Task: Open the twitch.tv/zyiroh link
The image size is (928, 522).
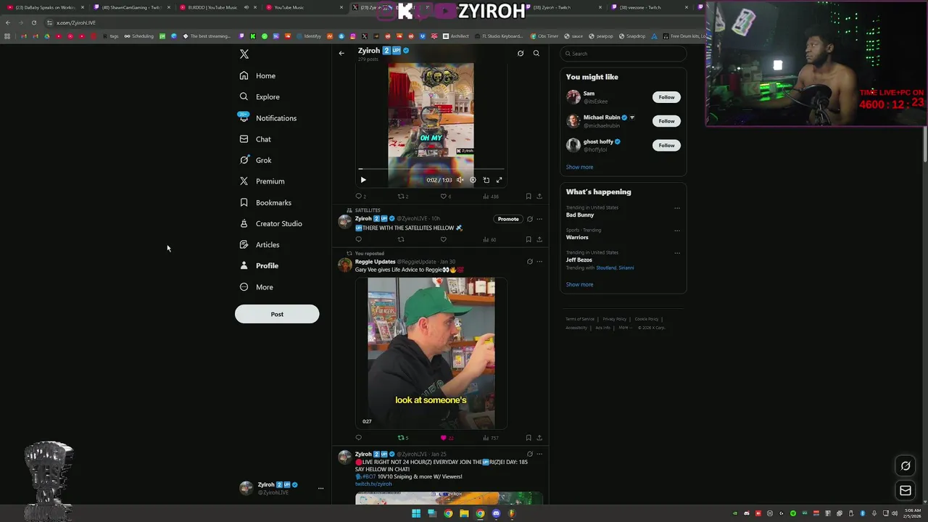Action: [373, 484]
